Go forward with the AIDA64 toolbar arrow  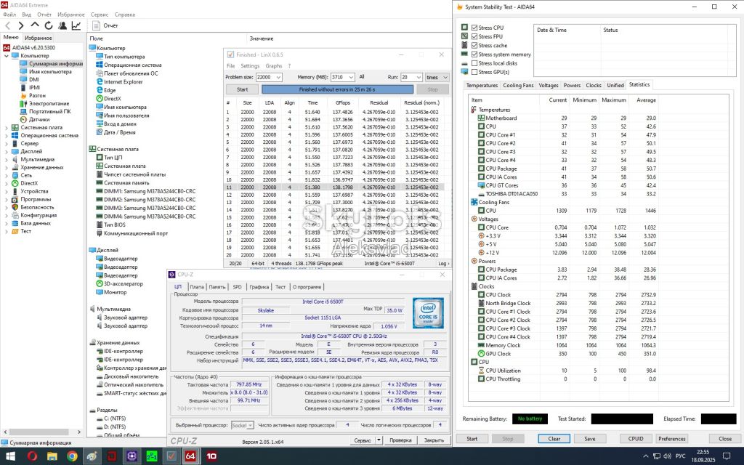coord(21,25)
